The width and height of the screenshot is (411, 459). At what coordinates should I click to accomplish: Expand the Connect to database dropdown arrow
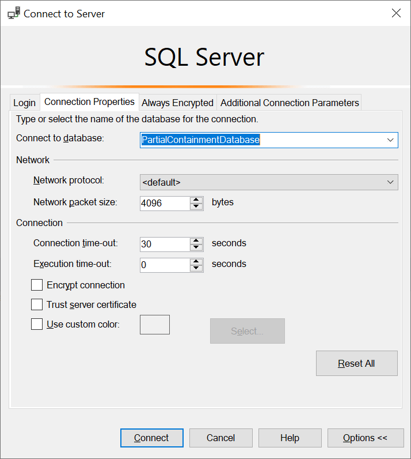(x=390, y=140)
